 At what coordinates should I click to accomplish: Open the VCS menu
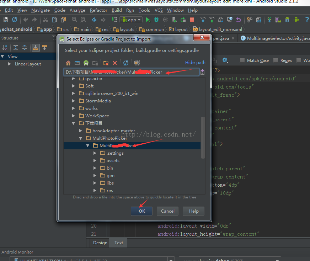(159, 10)
